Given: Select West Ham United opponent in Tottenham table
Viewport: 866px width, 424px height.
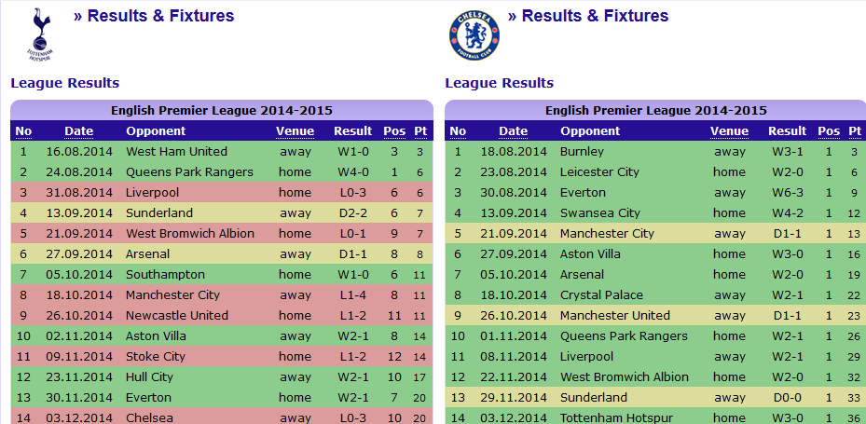Looking at the screenshot, I should (x=176, y=151).
